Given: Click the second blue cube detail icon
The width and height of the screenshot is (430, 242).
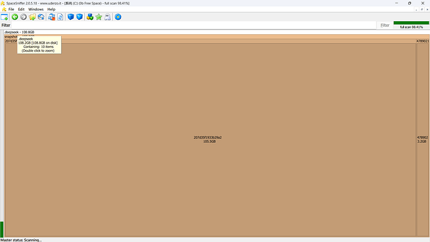Looking at the screenshot, I should pos(80,17).
